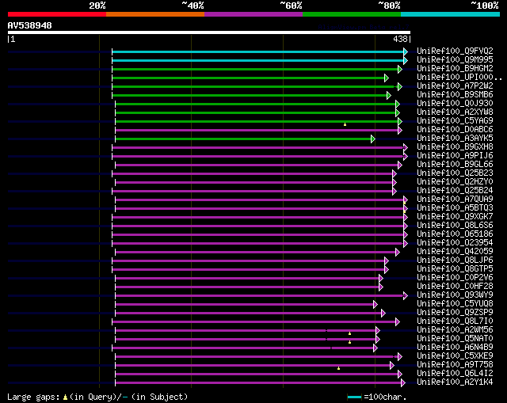Viewport: 507px width, 403px height.
Task: Click the UniRef100_B9GXH8 text
Action: pos(455,147)
